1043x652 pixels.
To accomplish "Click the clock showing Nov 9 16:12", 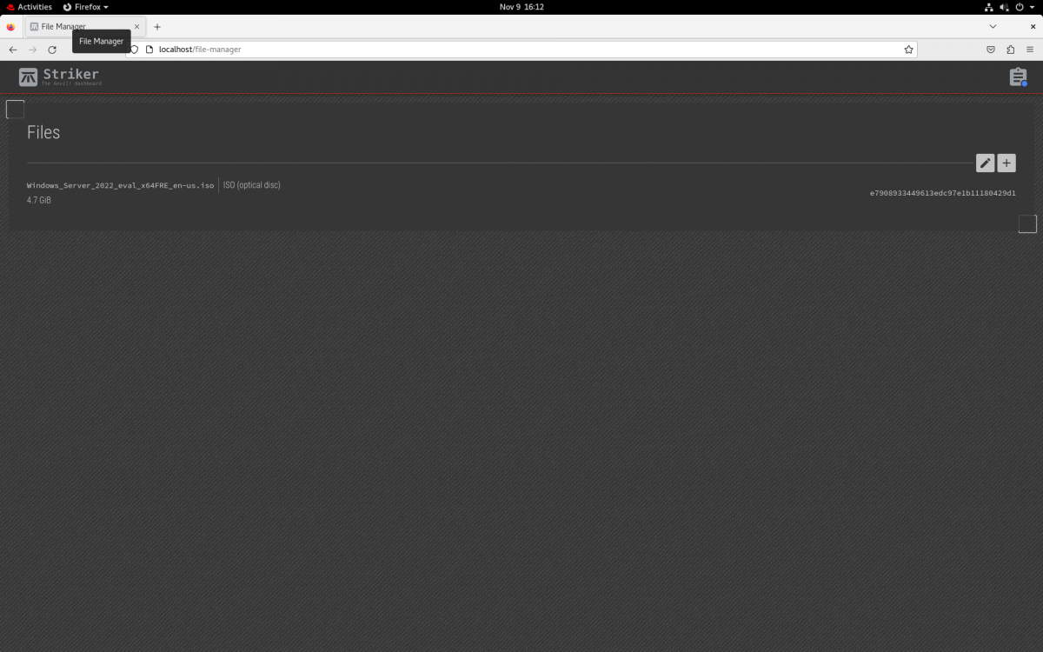I will pyautogui.click(x=521, y=7).
